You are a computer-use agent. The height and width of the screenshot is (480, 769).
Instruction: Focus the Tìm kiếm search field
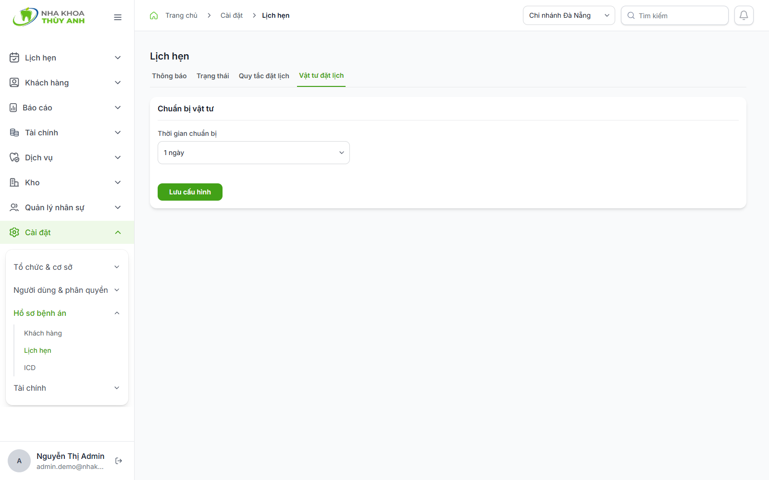click(674, 15)
